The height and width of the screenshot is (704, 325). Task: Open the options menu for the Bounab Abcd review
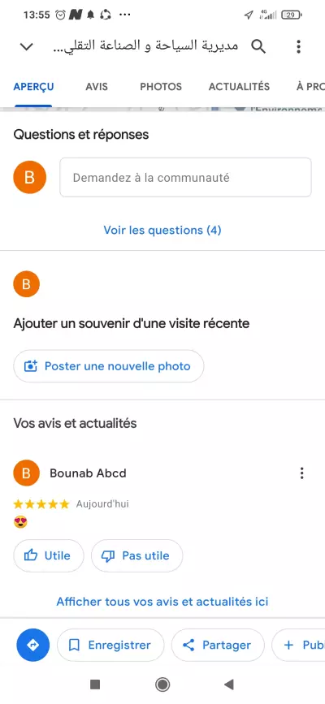301,473
